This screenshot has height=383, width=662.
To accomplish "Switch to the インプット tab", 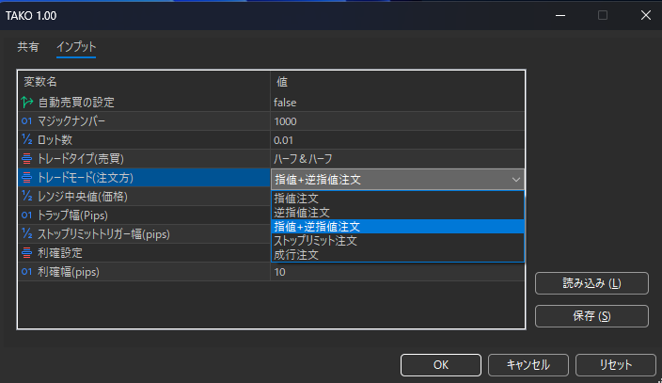I will tap(76, 46).
